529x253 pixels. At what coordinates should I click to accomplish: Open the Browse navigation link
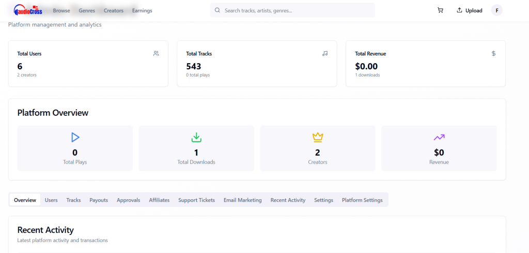coord(61,10)
